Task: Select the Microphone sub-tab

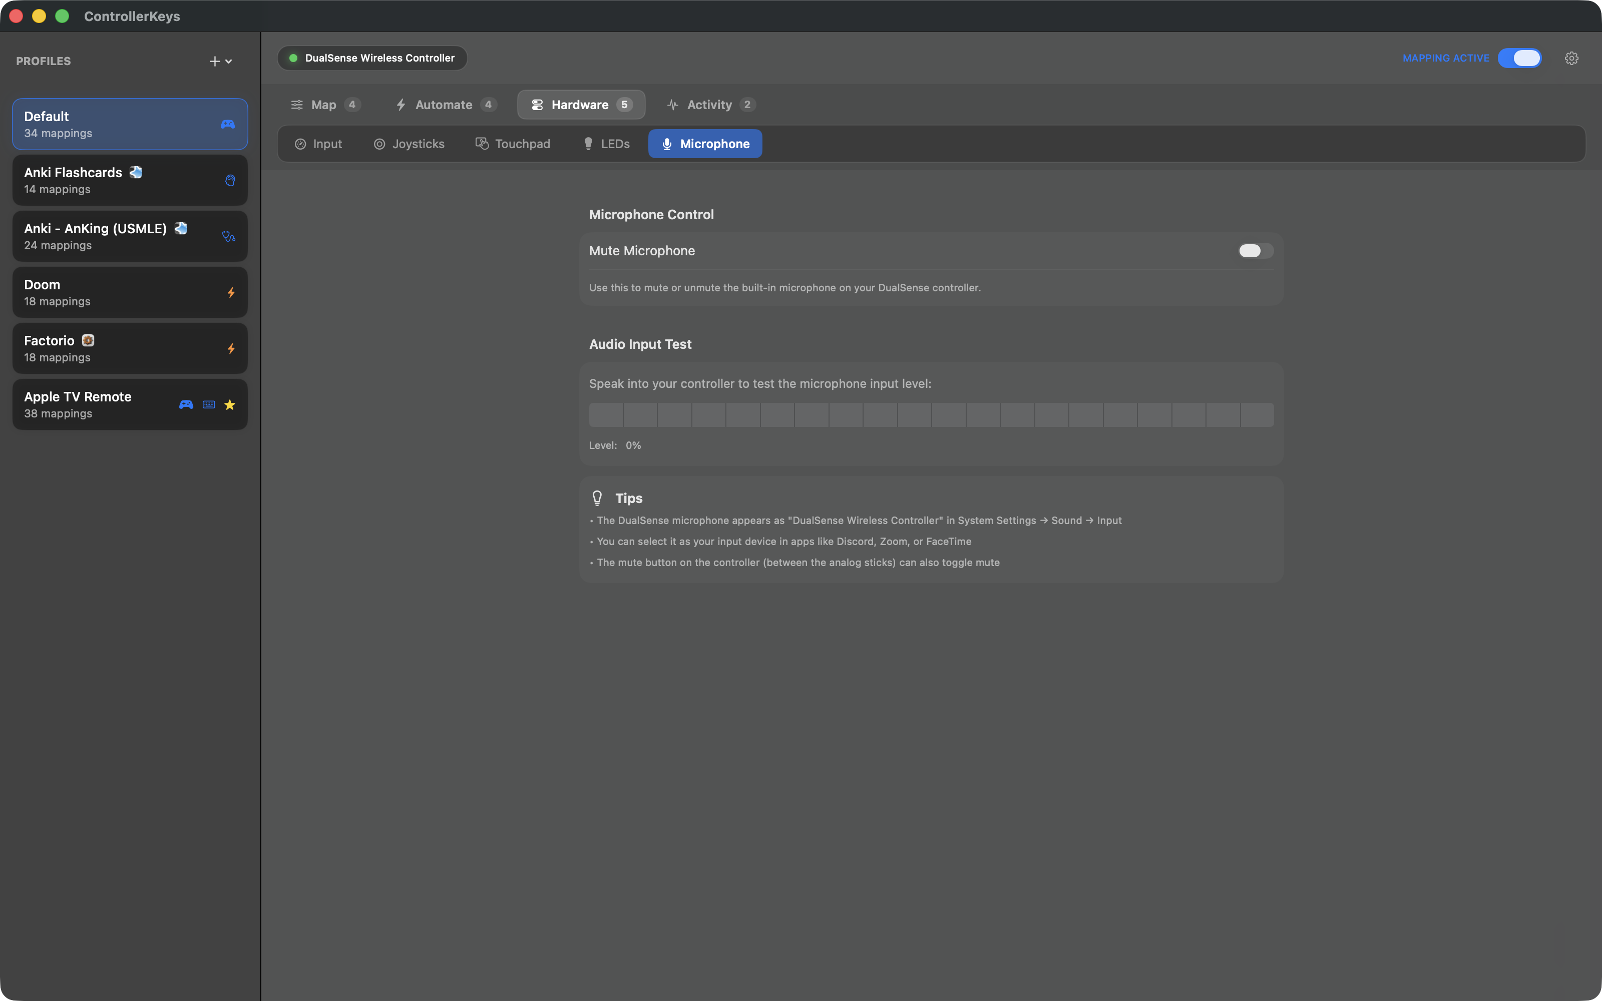Action: pos(705,144)
